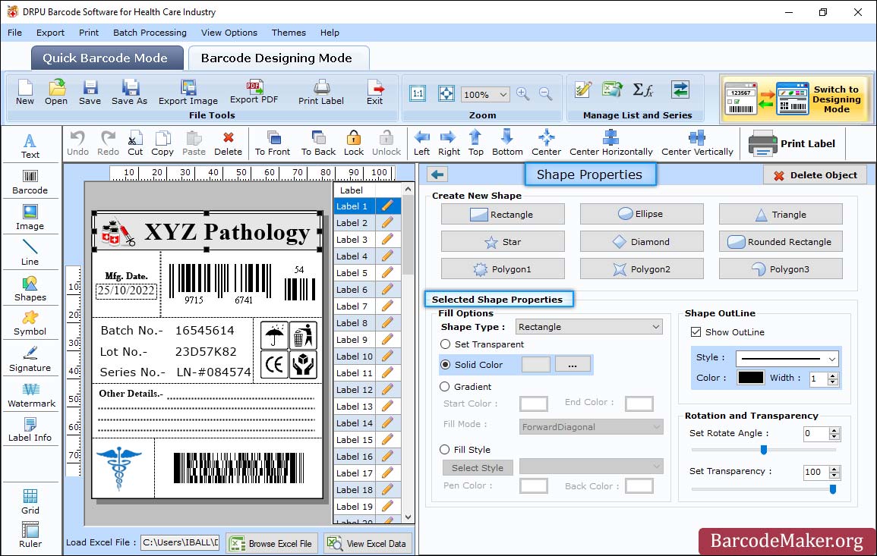The width and height of the screenshot is (877, 556).
Task: Open the File menu
Action: coord(15,33)
